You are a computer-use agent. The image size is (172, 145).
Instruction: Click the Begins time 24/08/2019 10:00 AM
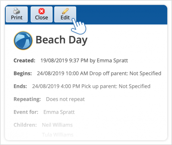click(62, 74)
